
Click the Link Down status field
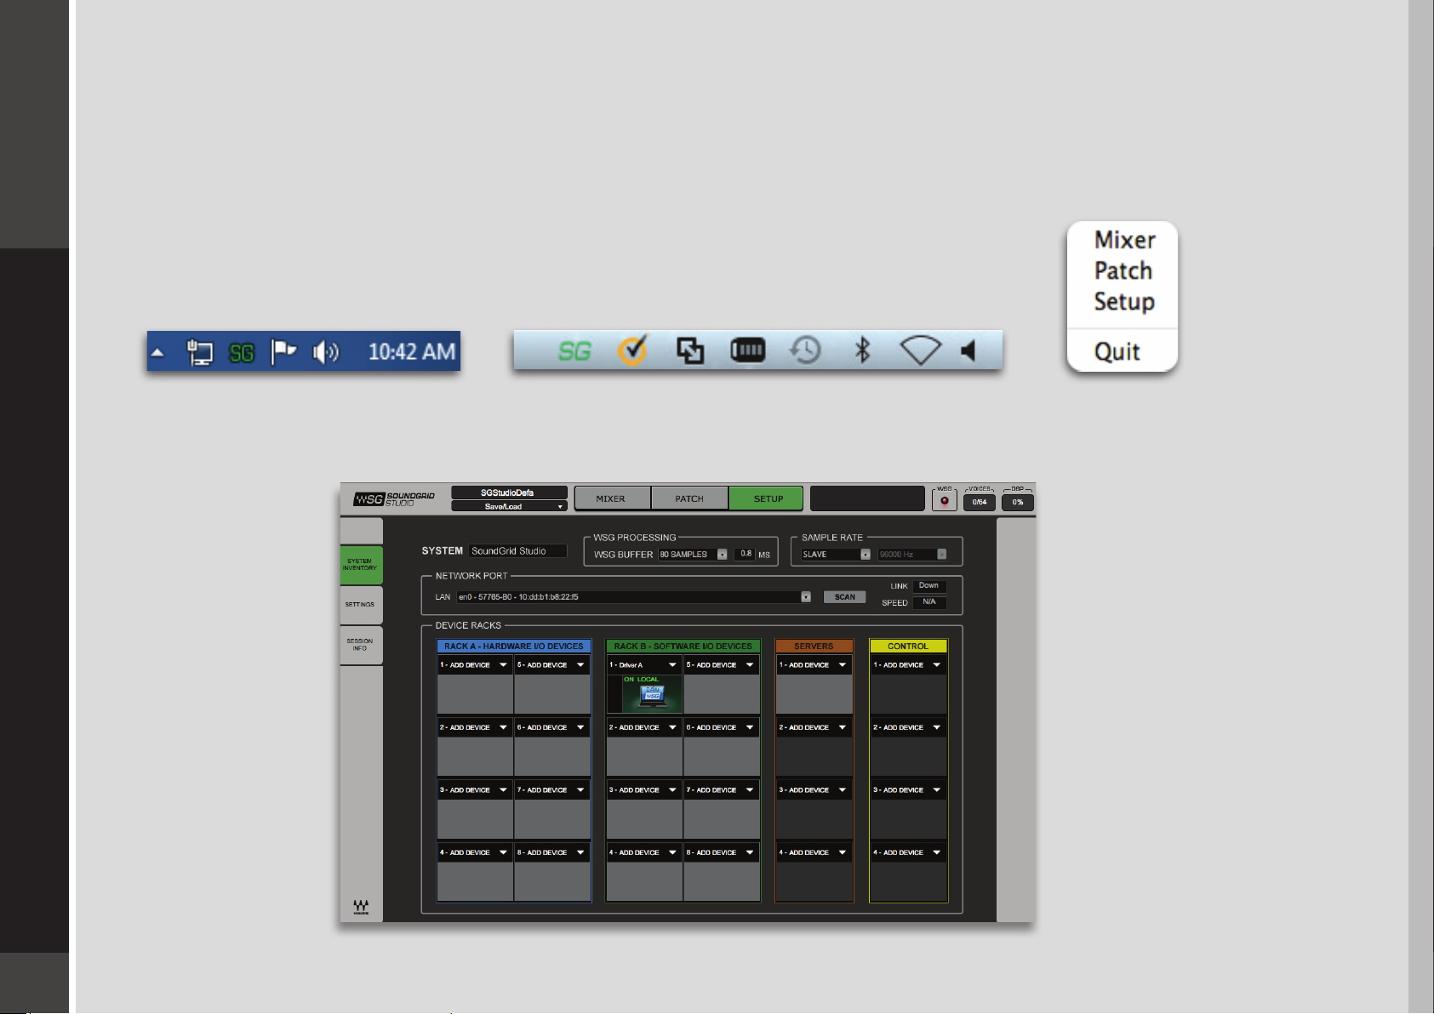[929, 586]
